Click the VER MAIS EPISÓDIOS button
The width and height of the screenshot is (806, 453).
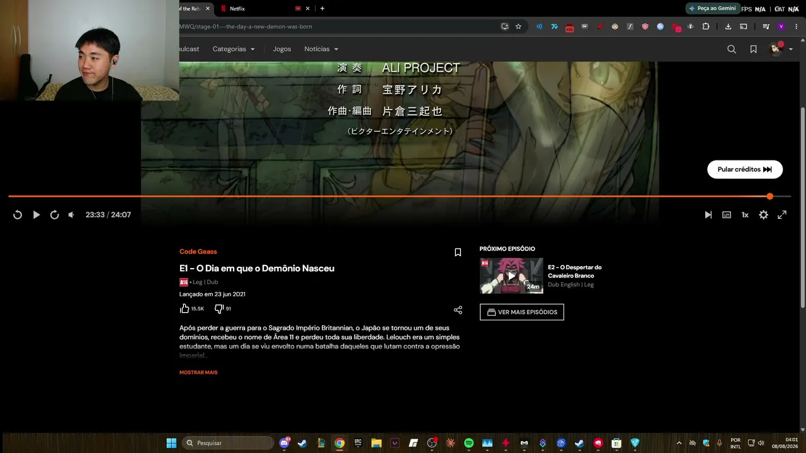[x=521, y=312]
